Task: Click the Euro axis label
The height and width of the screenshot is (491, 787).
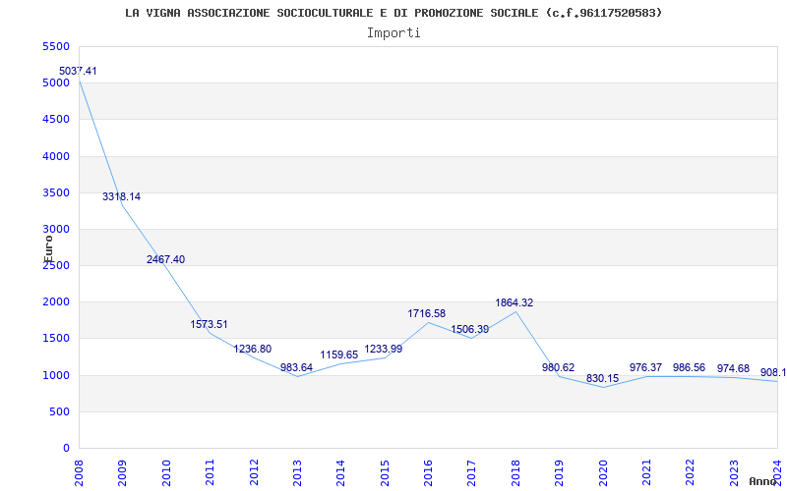Action: (x=48, y=249)
